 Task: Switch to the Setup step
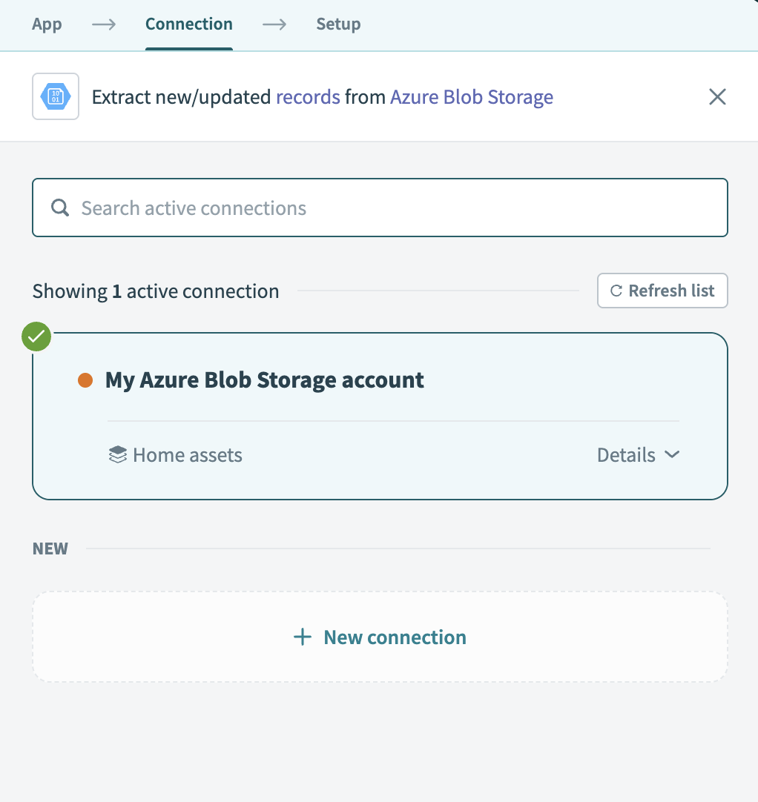[x=338, y=24]
